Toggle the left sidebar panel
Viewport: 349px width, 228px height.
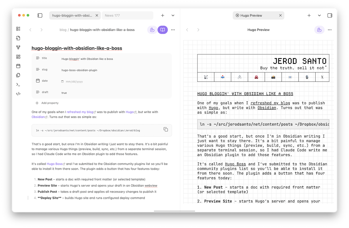click(x=40, y=15)
